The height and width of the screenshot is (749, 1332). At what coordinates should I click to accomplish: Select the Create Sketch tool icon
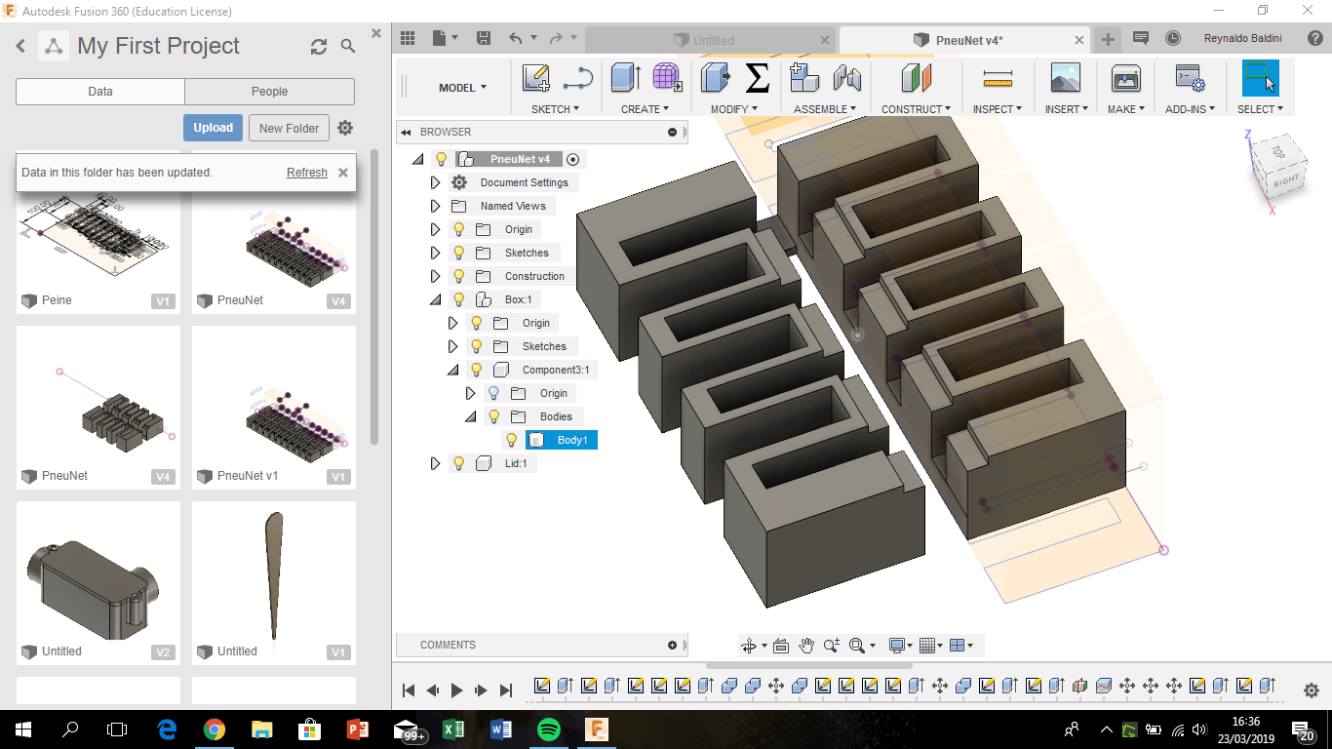coord(535,78)
